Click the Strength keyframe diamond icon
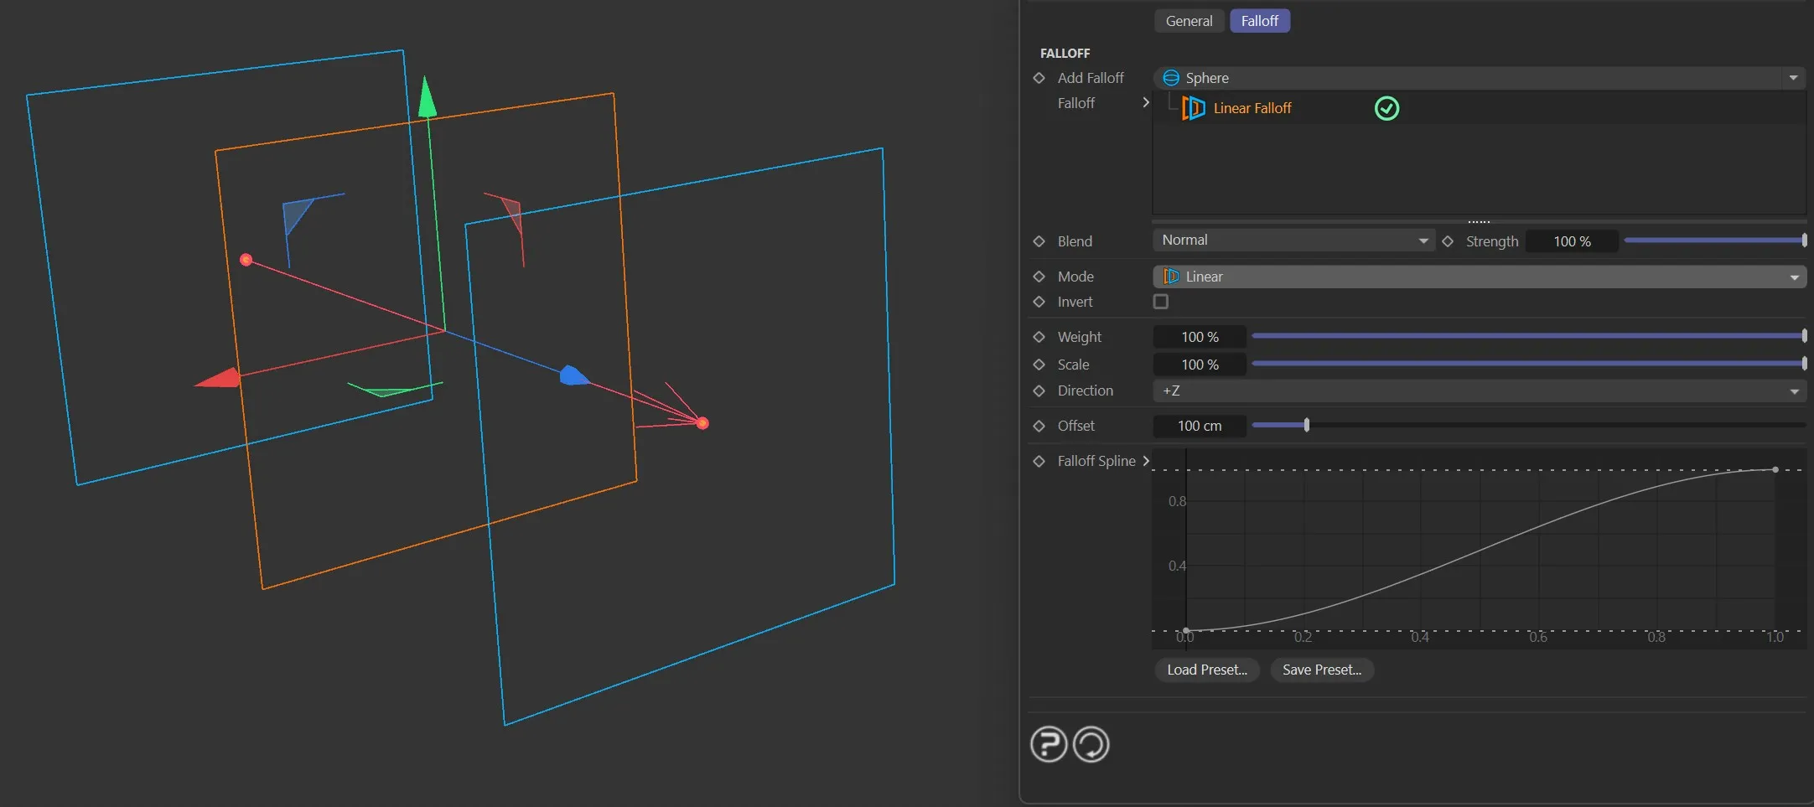Image resolution: width=1814 pixels, height=807 pixels. pos(1448,241)
